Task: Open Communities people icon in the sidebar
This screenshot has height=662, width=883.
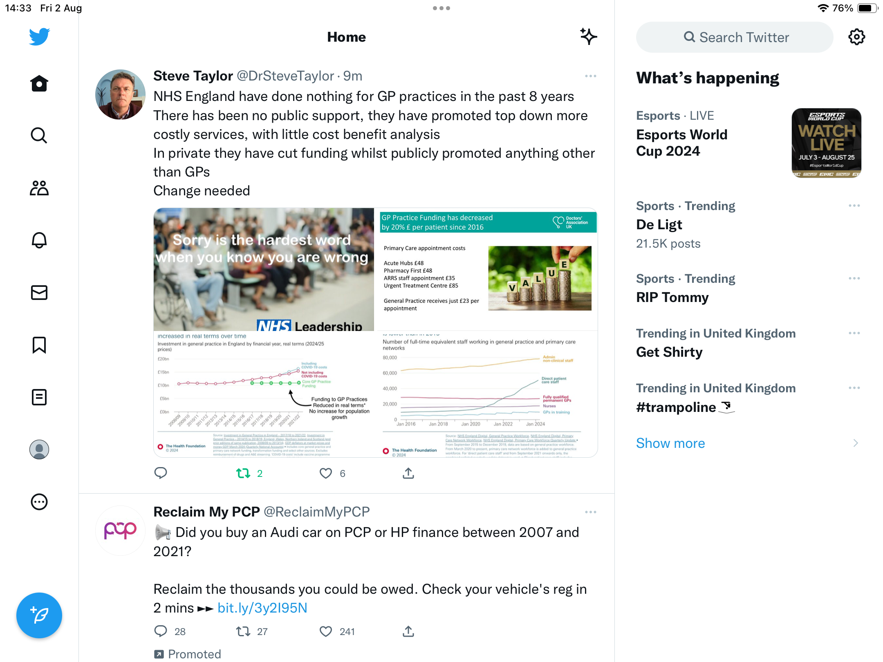Action: (x=39, y=188)
